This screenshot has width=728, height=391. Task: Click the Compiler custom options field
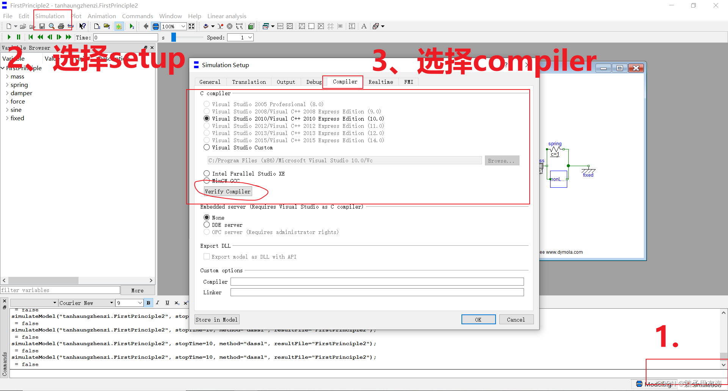point(377,281)
